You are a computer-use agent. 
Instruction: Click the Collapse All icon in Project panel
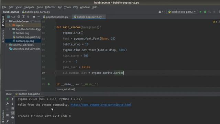pyautogui.click(x=28, y=17)
